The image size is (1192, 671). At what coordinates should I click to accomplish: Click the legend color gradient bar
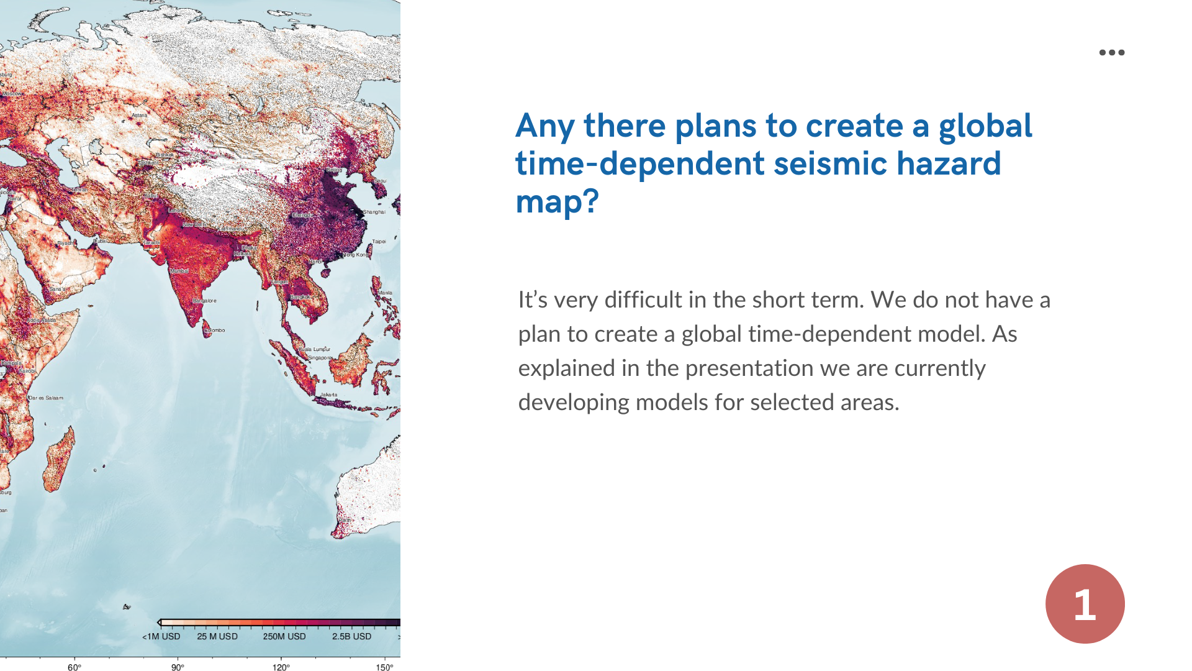pos(279,622)
